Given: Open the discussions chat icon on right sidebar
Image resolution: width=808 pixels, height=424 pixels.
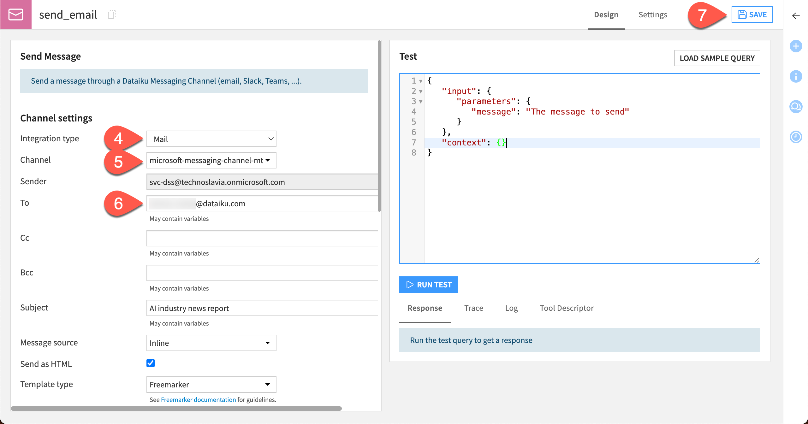Looking at the screenshot, I should click(x=796, y=107).
